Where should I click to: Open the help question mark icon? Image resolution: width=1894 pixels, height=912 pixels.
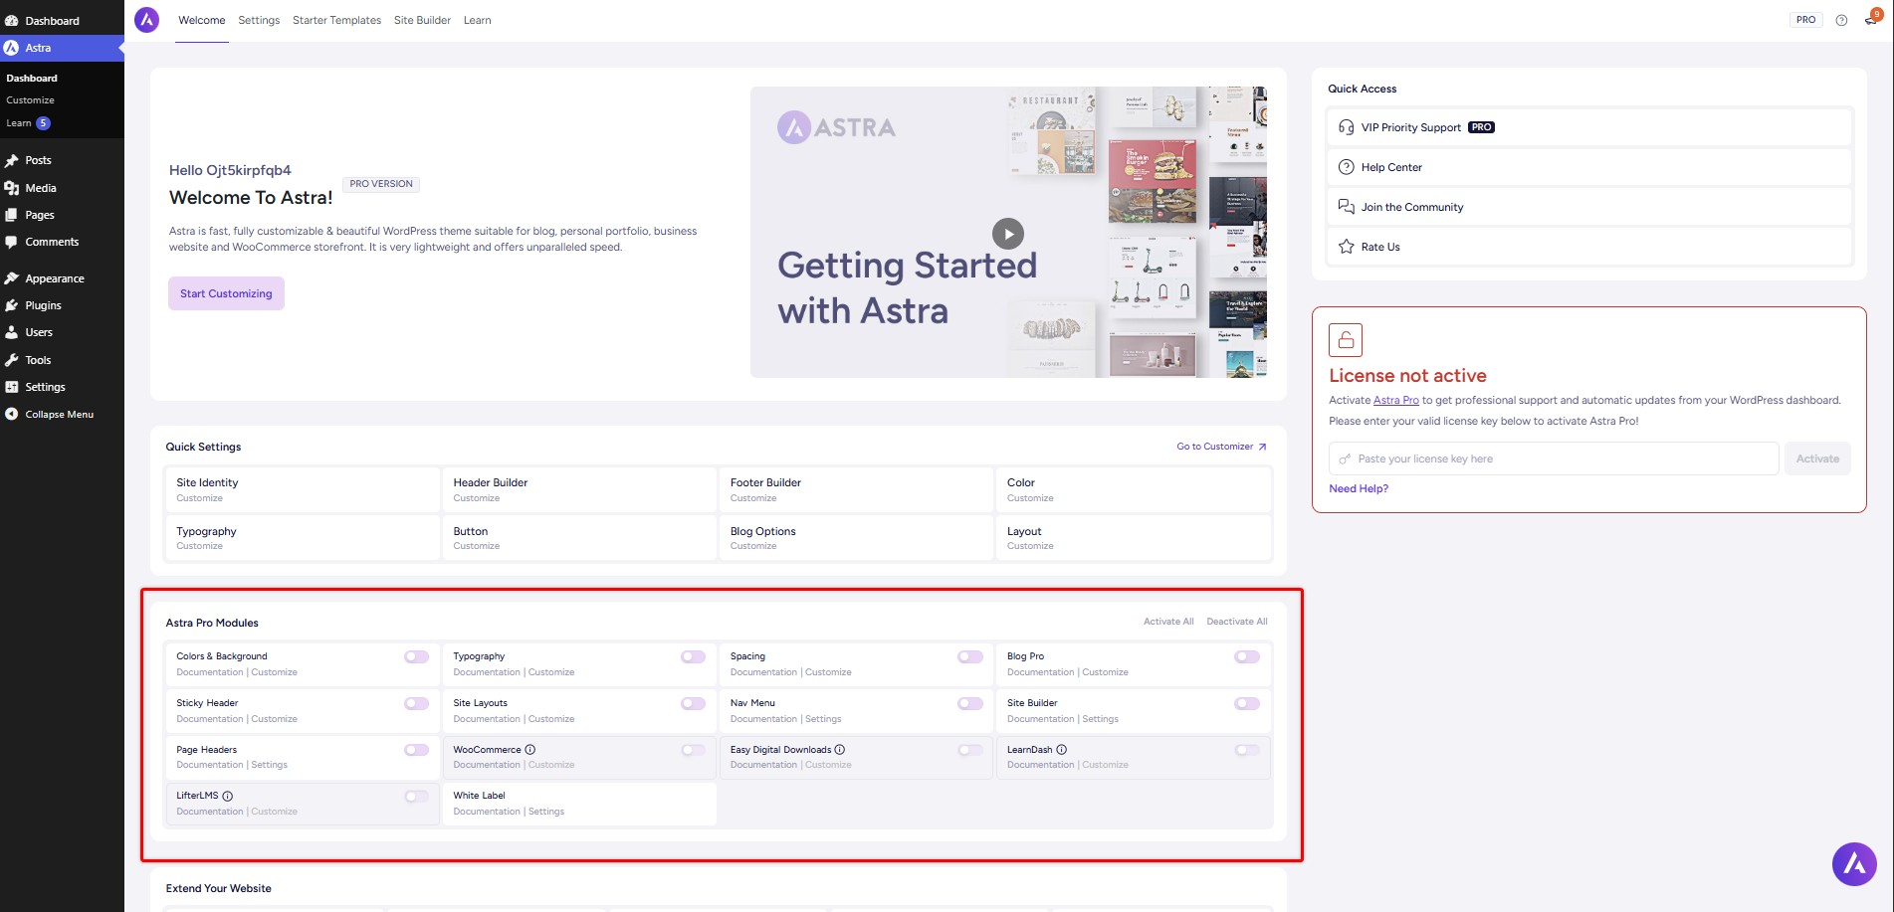click(1841, 20)
